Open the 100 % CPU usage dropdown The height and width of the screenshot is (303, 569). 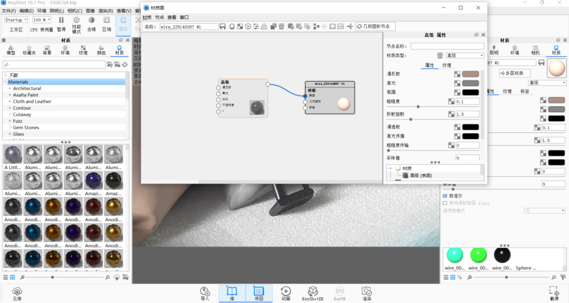[42, 20]
